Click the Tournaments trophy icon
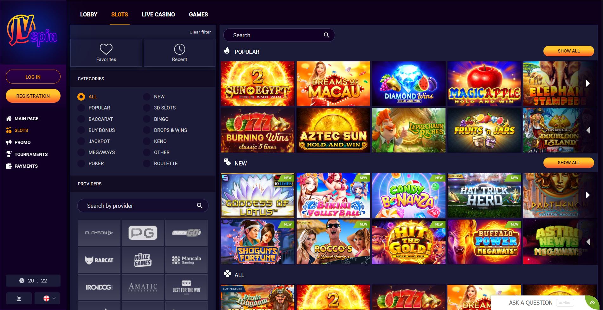Image resolution: width=603 pixels, height=310 pixels. point(9,154)
